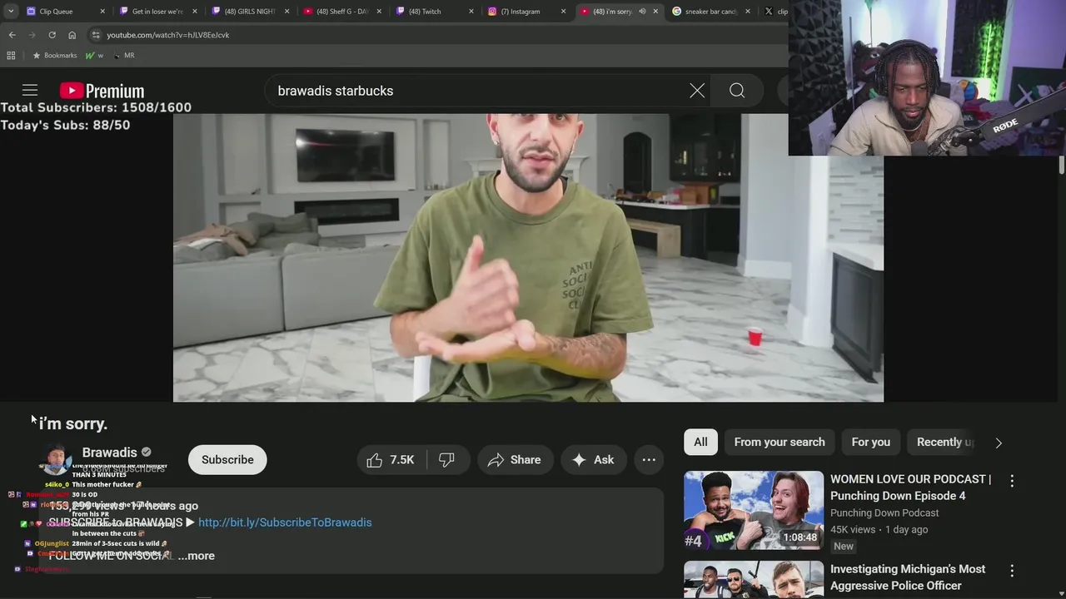Select the 'All' filter chip

tap(700, 443)
